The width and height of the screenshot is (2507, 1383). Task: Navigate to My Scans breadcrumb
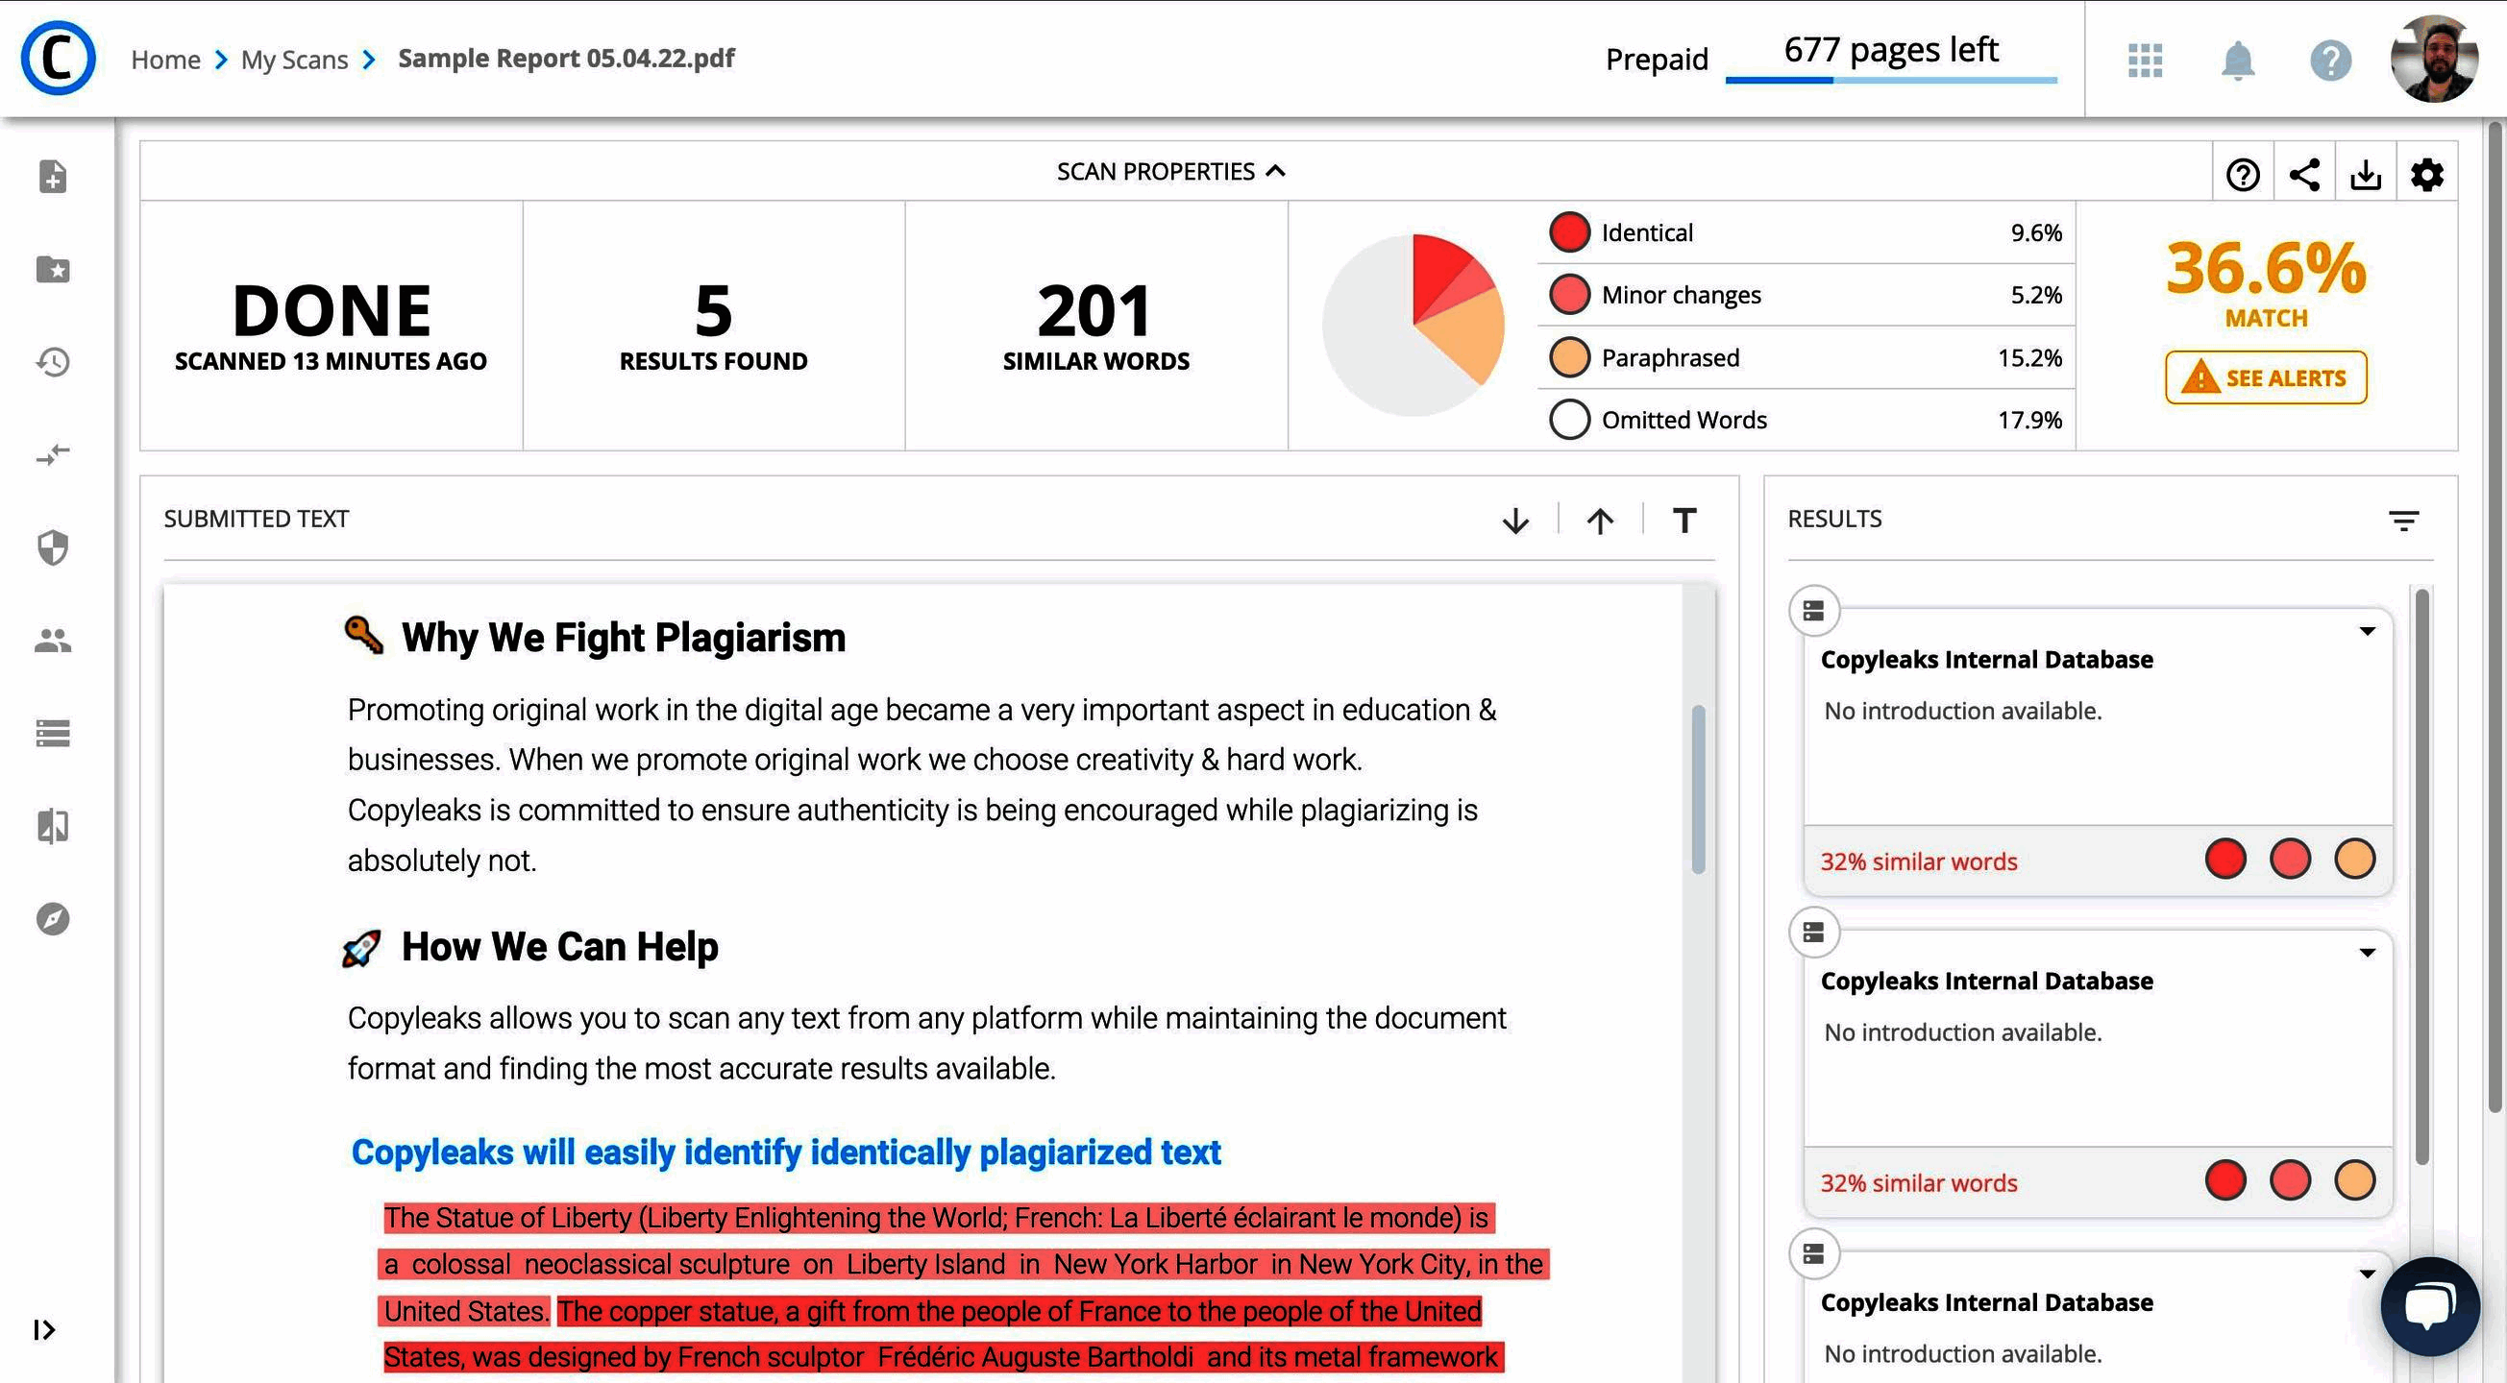pos(294,60)
